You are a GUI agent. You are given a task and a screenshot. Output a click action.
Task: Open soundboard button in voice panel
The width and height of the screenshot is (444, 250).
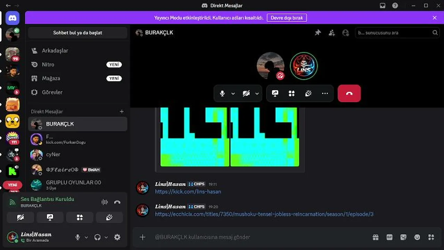pyautogui.click(x=109, y=217)
